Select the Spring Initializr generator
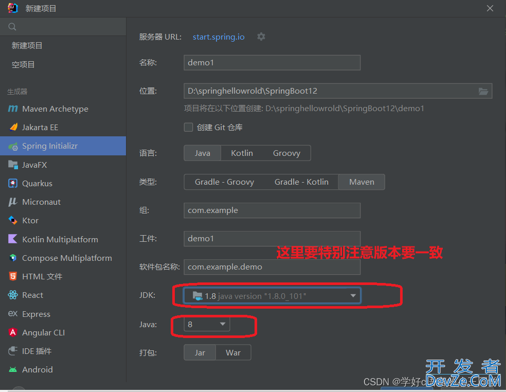The height and width of the screenshot is (392, 506). 63,146
